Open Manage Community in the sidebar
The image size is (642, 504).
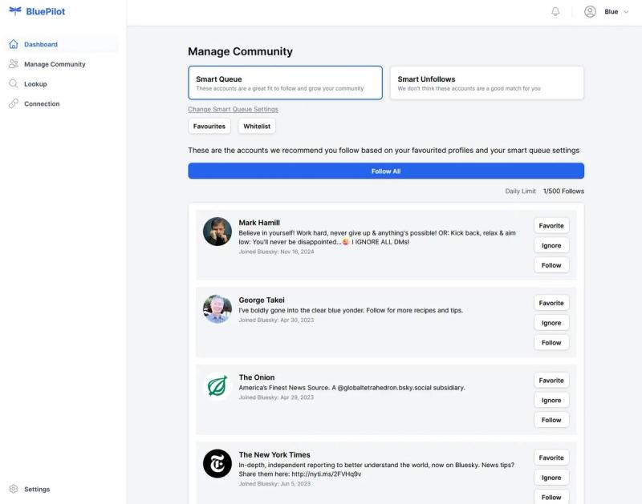(62, 64)
